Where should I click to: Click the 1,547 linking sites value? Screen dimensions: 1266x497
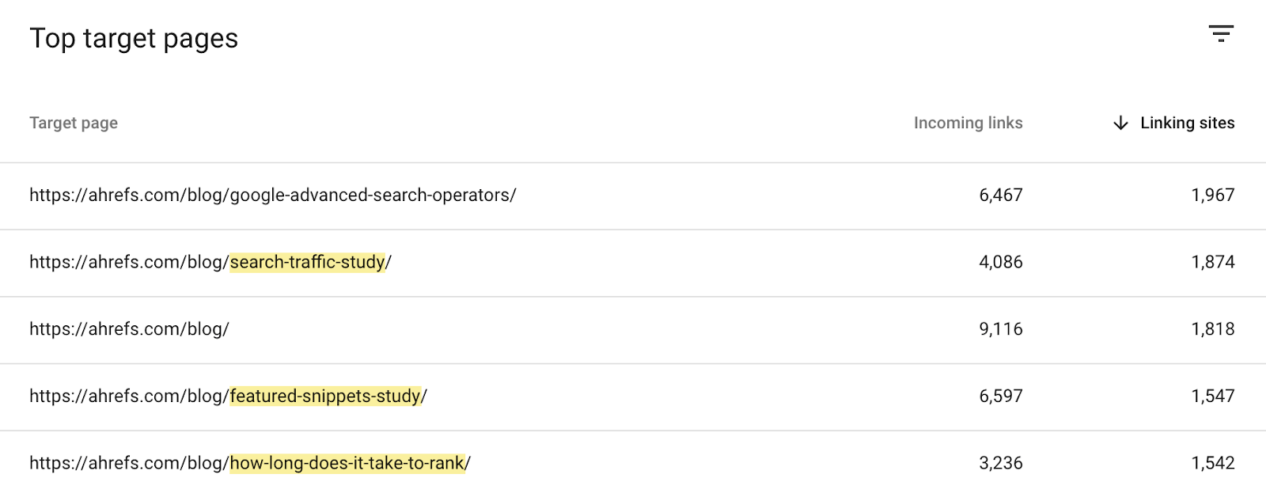pyautogui.click(x=1212, y=396)
